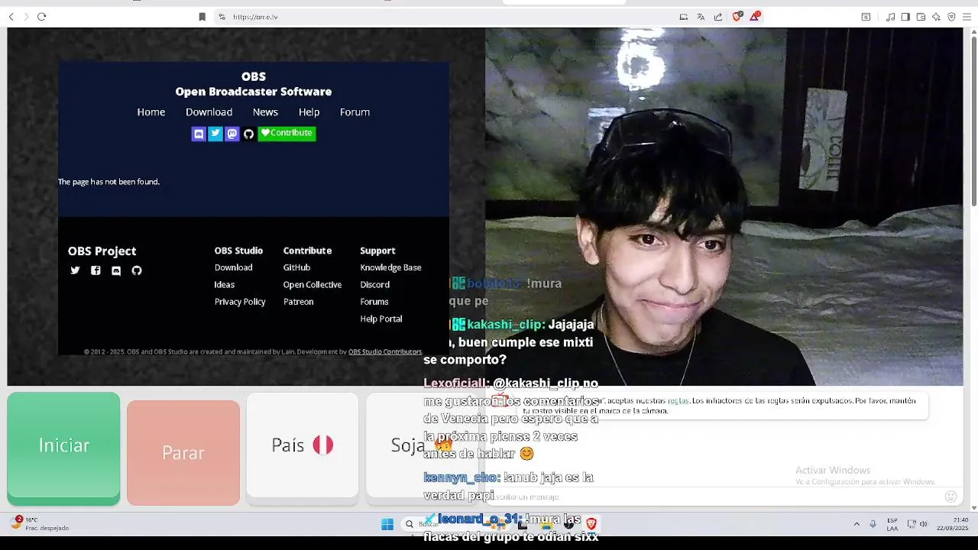This screenshot has width=978, height=550.
Task: Open Brave Shields lion icon
Action: 737,16
